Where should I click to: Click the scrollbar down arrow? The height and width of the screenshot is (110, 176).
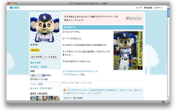168,99
